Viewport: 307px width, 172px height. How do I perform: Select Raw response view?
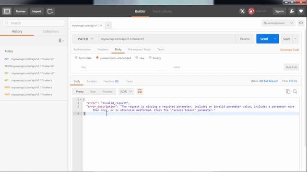click(93, 91)
